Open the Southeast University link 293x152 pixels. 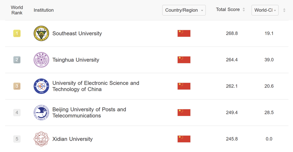tap(77, 33)
